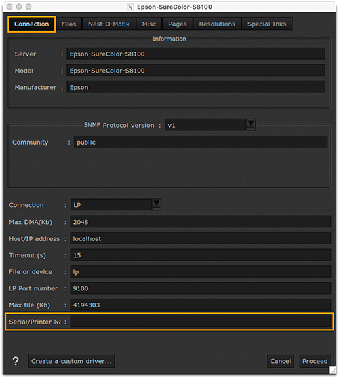Switch to Special Inks tab
339x378 pixels.
(267, 24)
